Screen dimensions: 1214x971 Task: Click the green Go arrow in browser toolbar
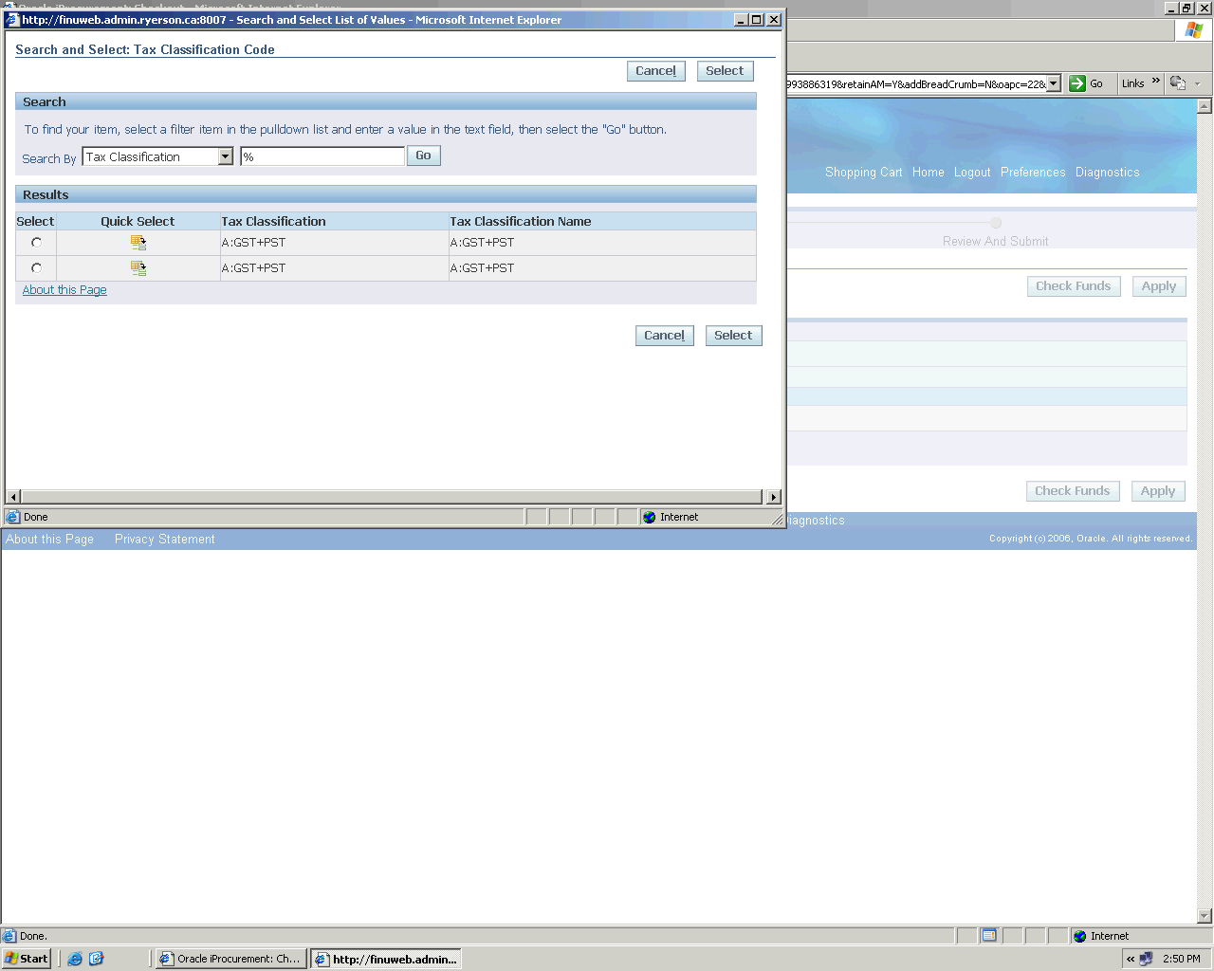[1077, 83]
